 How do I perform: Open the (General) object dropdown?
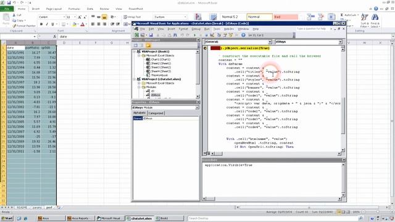270,42
